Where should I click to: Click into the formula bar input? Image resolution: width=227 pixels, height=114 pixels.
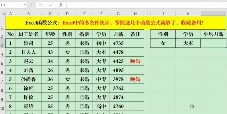click(x=147, y=5)
